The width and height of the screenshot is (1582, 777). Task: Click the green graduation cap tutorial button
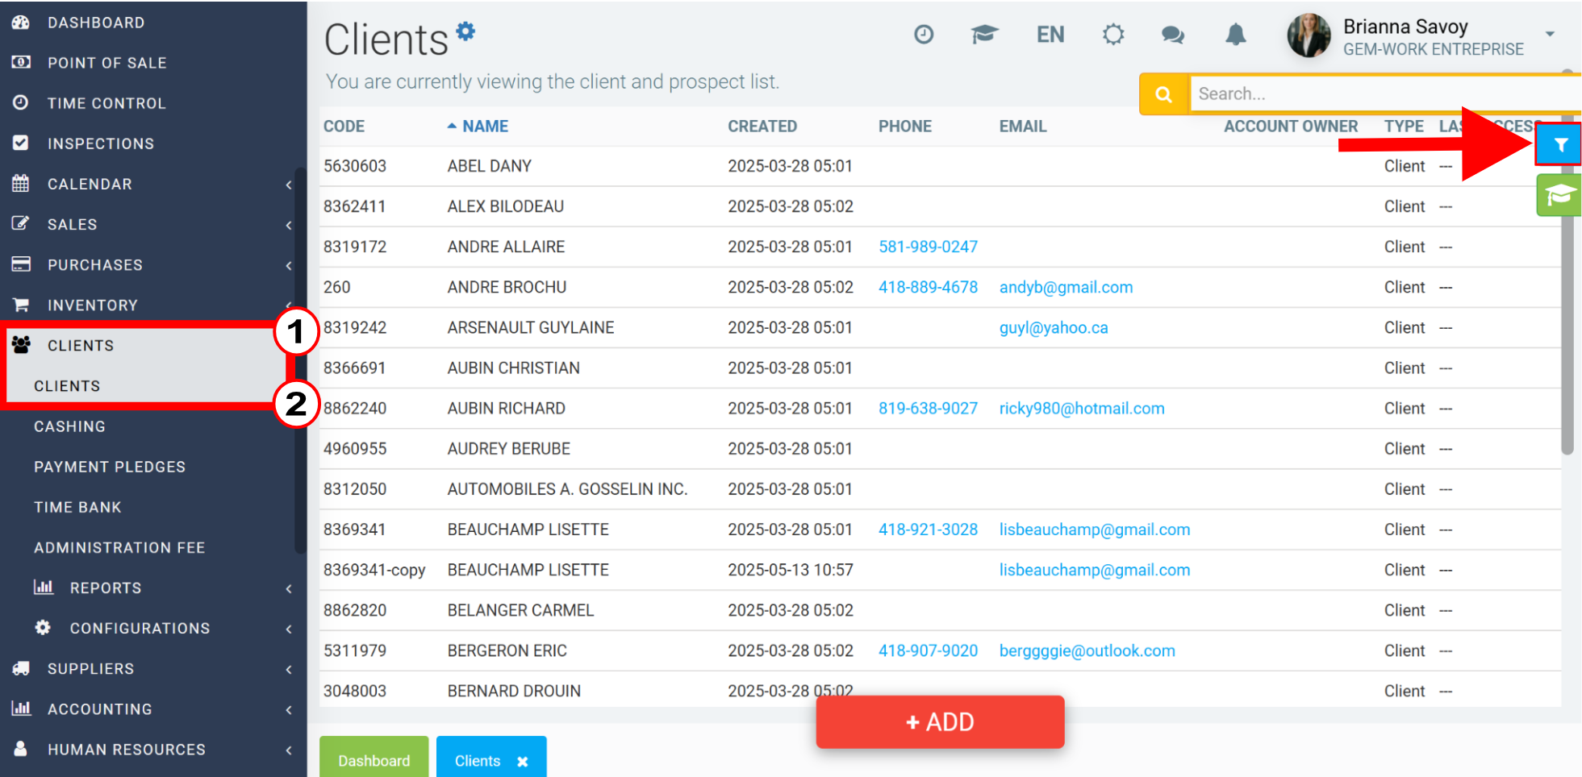1559,195
